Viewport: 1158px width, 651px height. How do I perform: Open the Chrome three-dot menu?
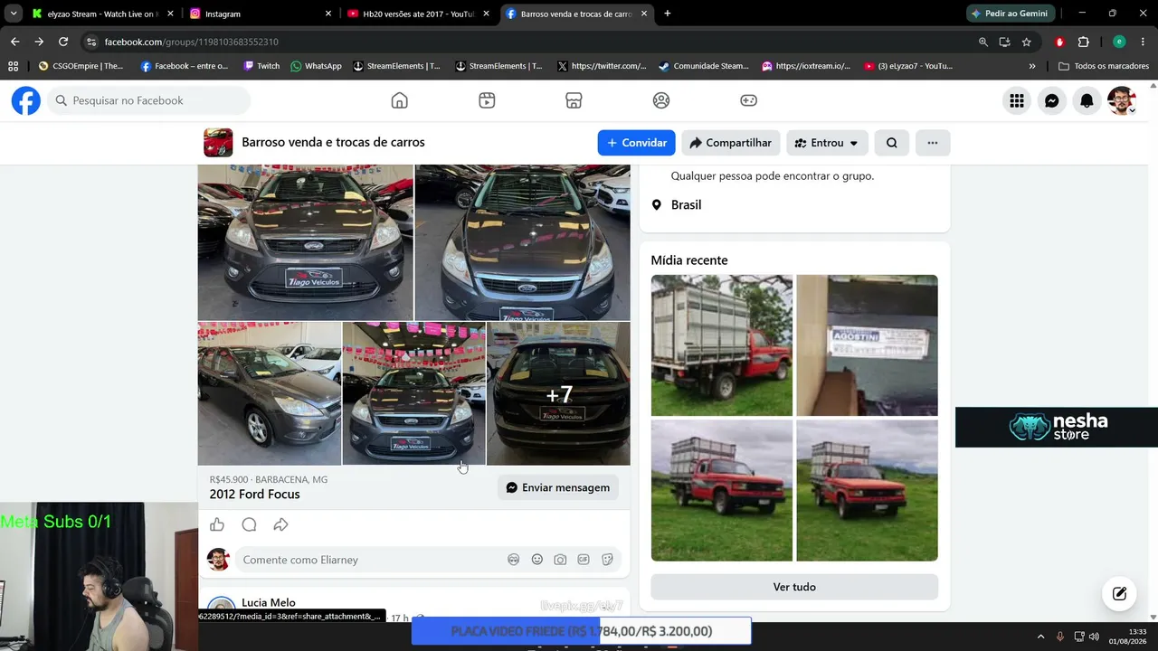1143,42
